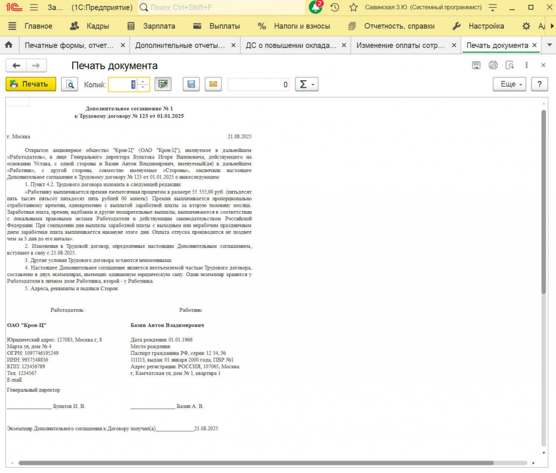This screenshot has width=556, height=473.
Task: Click the sum value field showing 0
Action: pos(258,84)
